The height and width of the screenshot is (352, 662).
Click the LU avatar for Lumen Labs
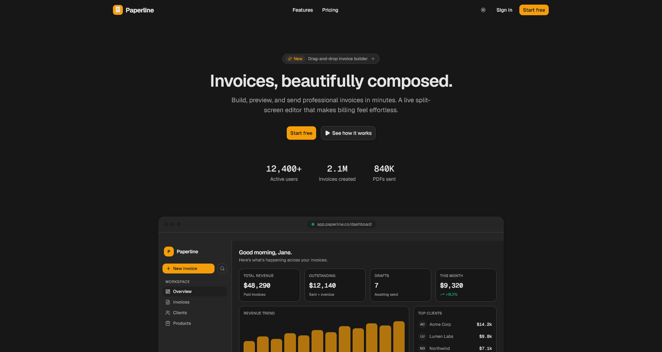(x=422, y=336)
